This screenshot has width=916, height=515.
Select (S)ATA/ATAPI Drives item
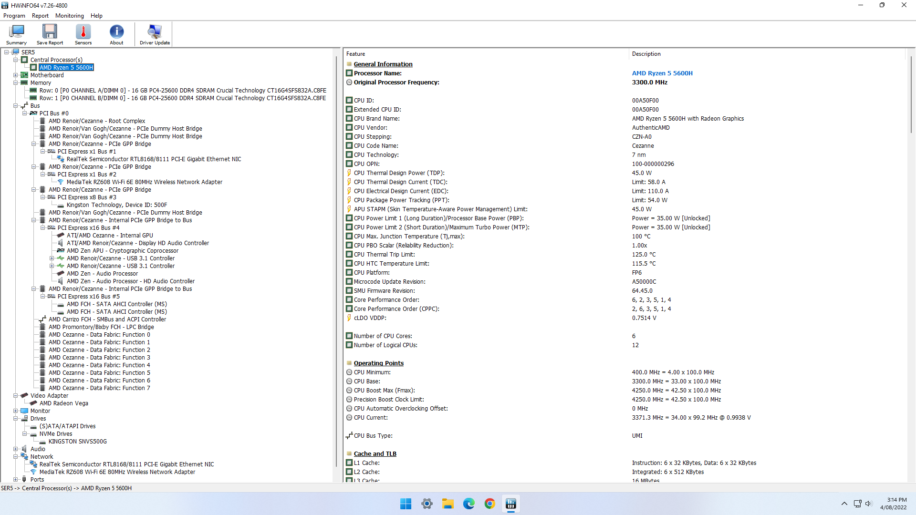point(67,426)
